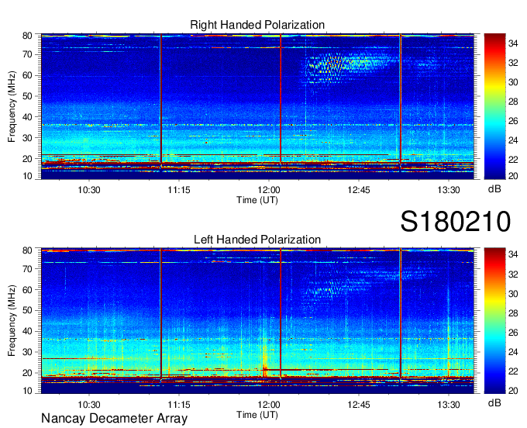This screenshot has width=527, height=428.
Task: Click the 70 MHz tick label on right-handed plot
Action: click(27, 54)
